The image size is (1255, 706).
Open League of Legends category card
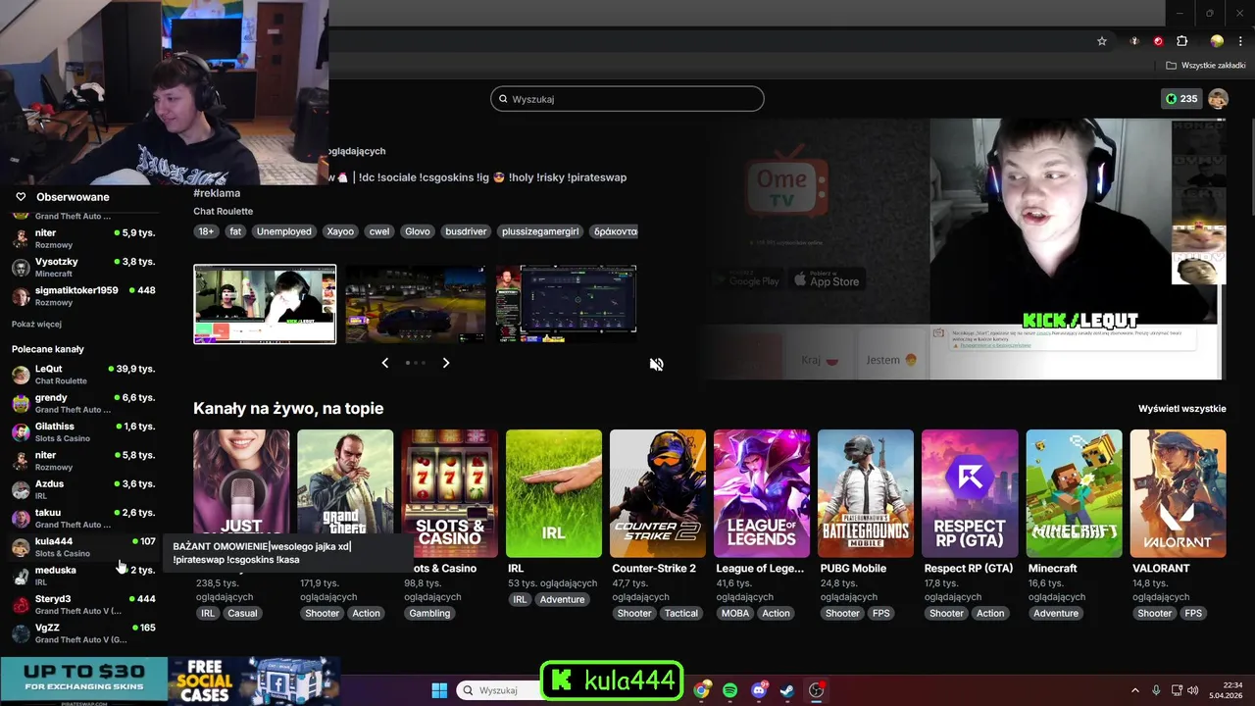[x=762, y=493]
